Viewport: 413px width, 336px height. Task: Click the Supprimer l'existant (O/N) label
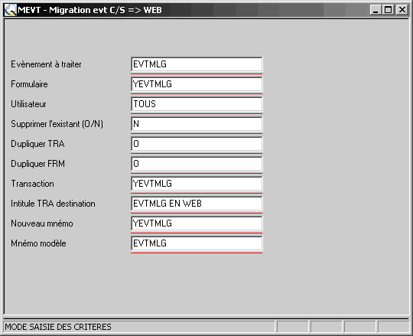(57, 124)
